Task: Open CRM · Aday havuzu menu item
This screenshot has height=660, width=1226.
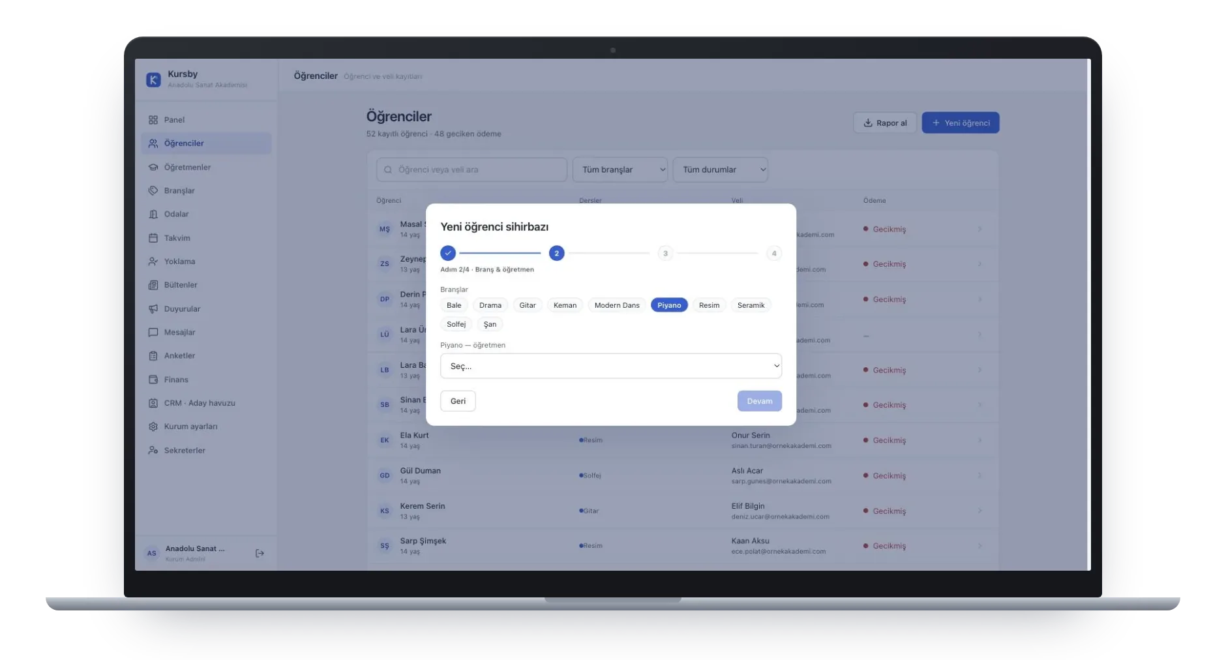Action: (206, 403)
